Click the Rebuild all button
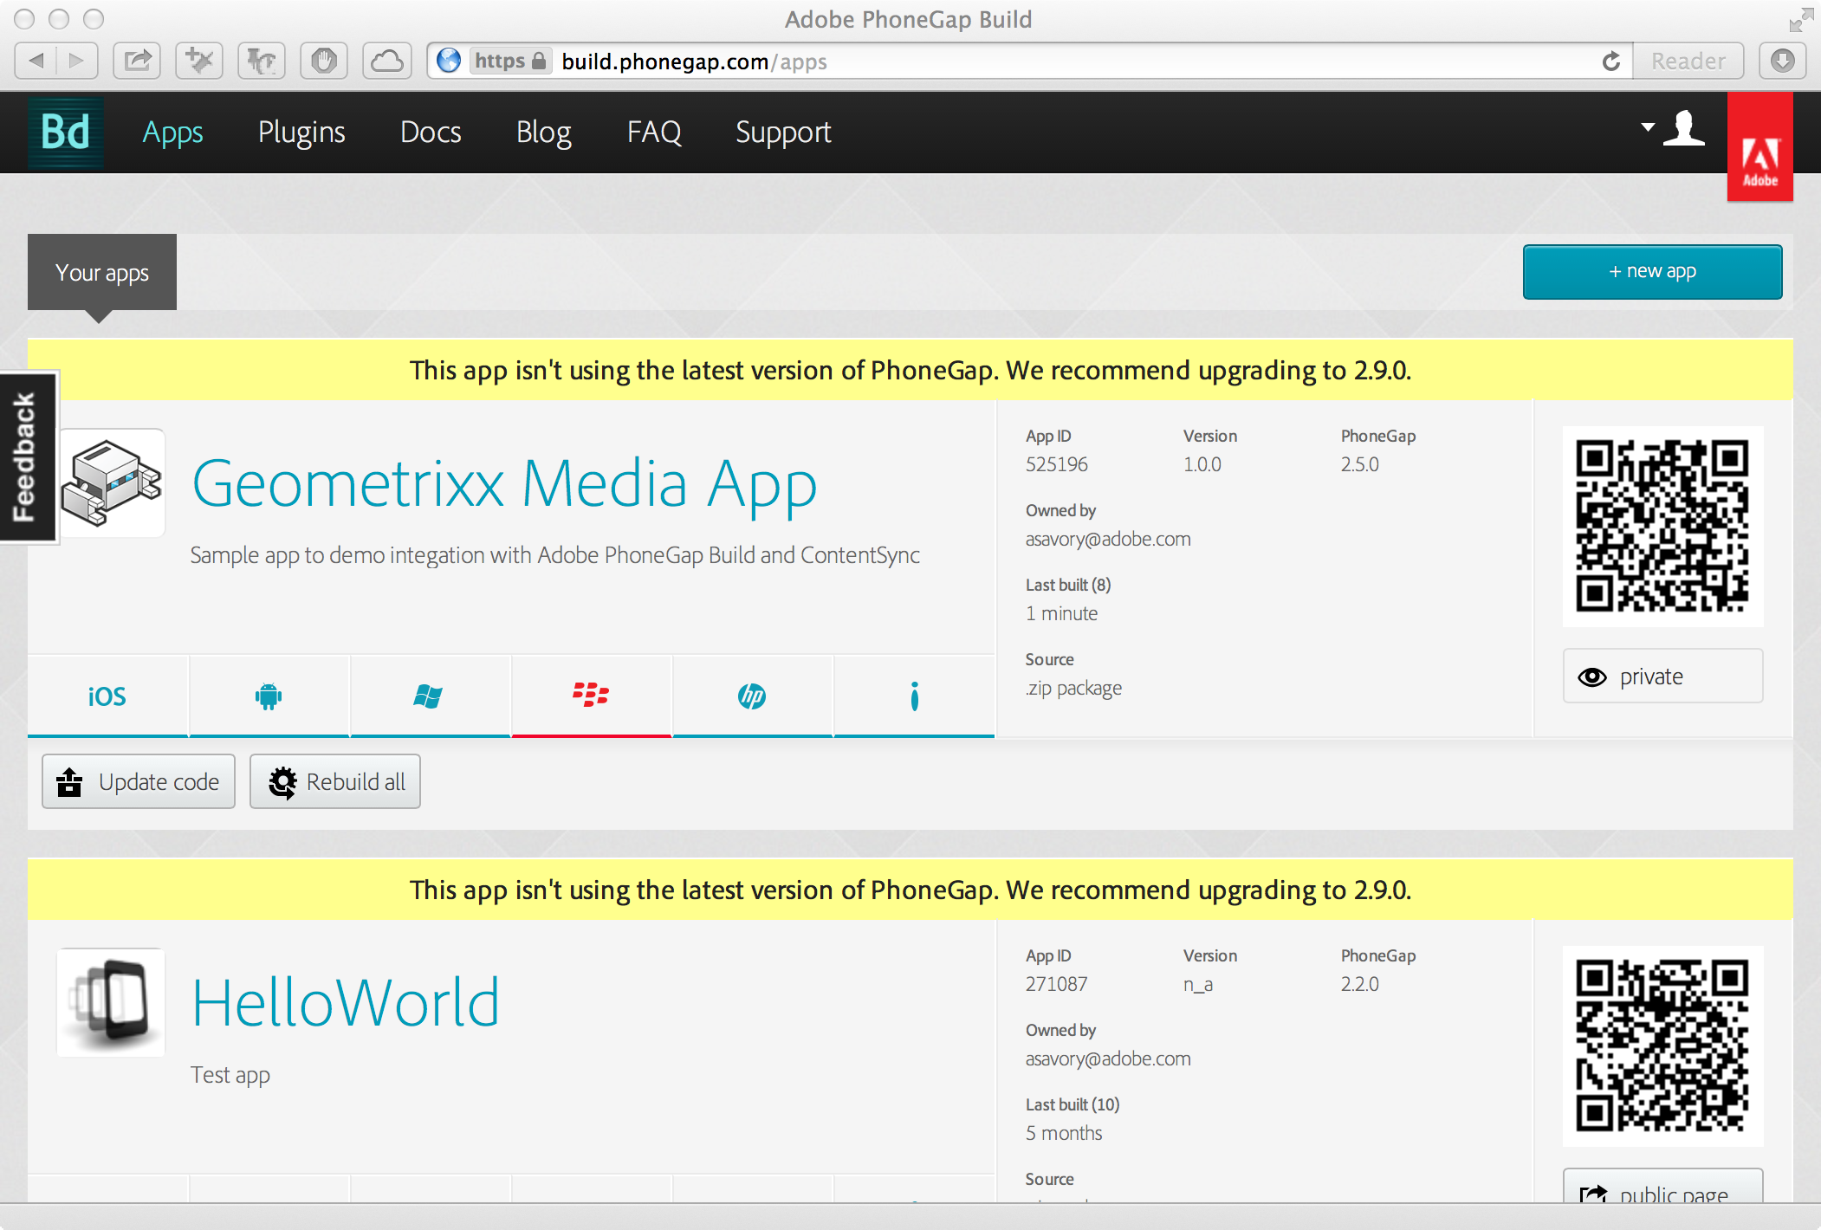Screen dimensions: 1821x1230 coord(335,781)
